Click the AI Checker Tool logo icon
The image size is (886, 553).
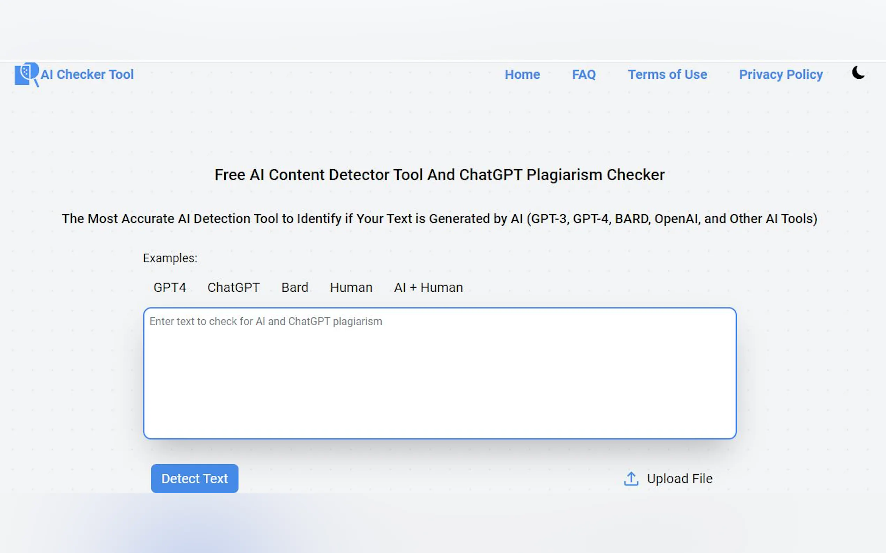click(27, 74)
